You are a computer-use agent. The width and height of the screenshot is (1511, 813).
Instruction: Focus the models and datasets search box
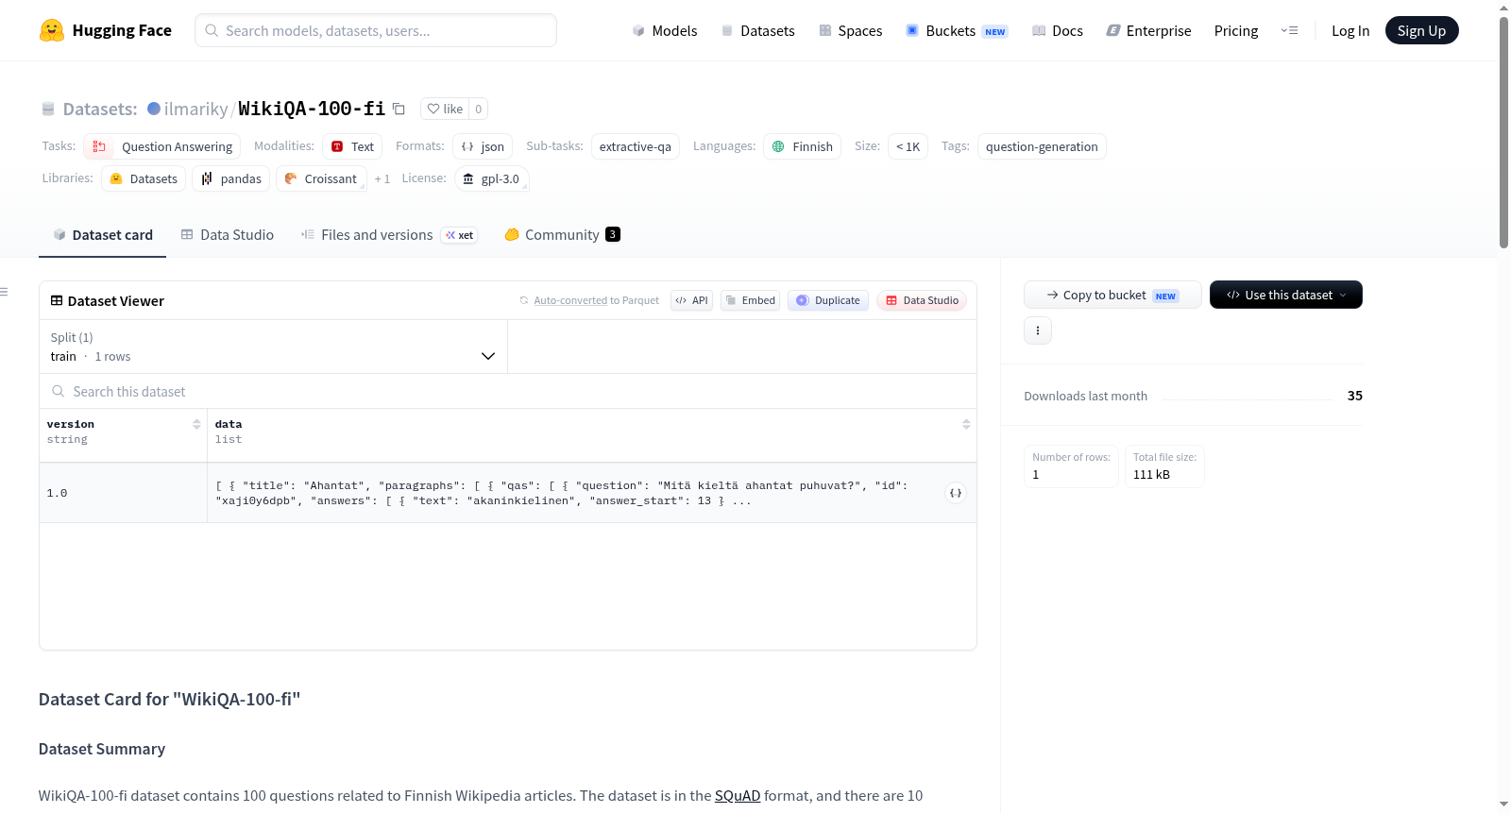click(376, 30)
